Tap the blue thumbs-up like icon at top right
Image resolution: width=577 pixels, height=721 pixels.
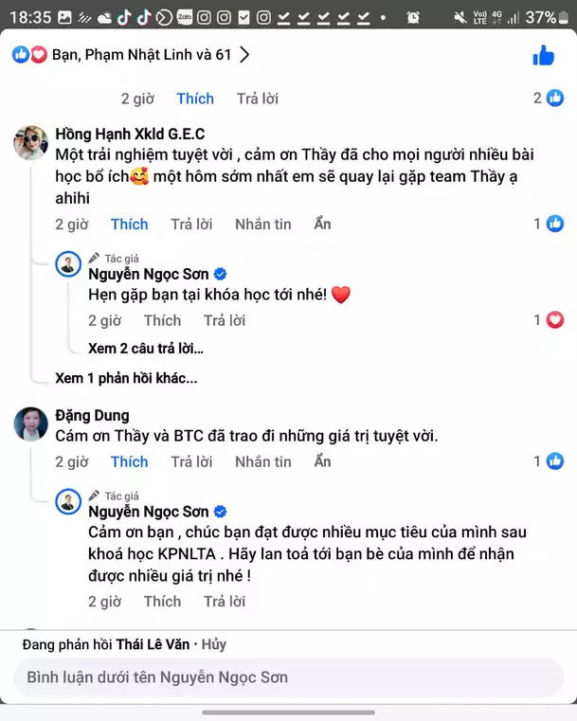click(543, 56)
